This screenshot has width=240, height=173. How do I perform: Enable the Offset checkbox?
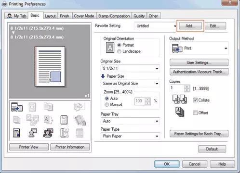pos(195,113)
